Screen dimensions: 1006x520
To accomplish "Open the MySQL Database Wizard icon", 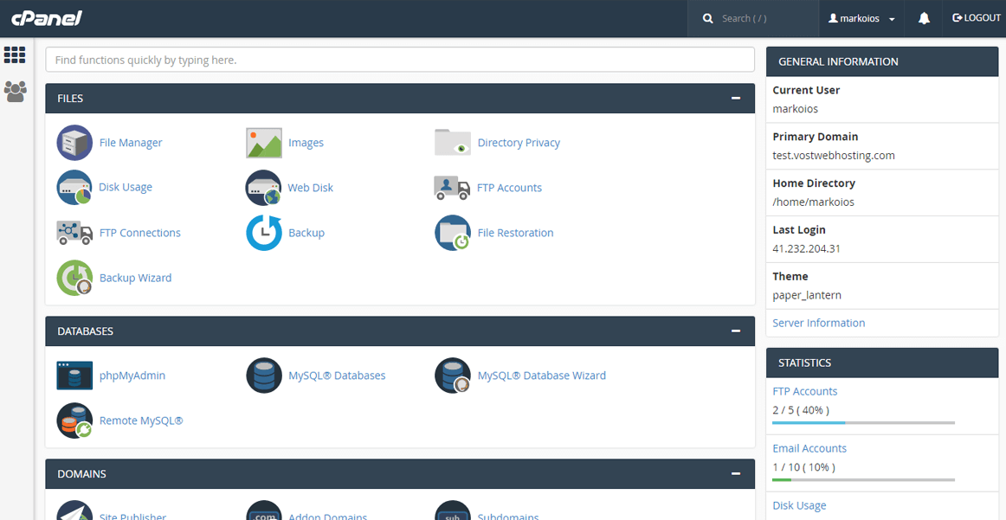I will pyautogui.click(x=453, y=376).
